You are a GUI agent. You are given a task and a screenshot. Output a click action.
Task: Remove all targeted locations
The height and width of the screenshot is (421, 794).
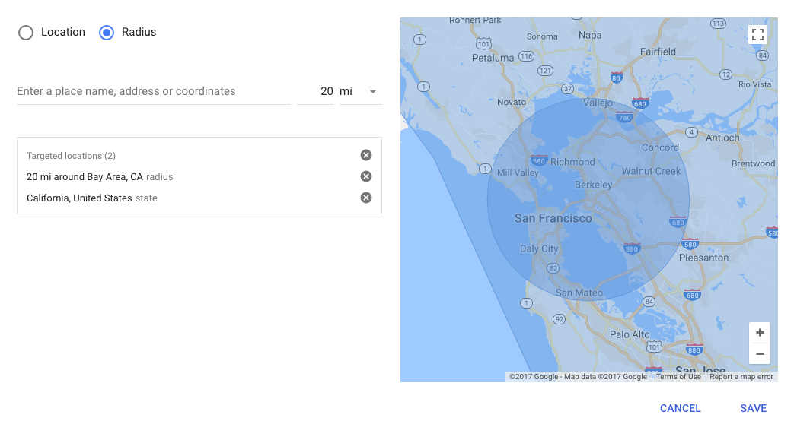point(366,155)
